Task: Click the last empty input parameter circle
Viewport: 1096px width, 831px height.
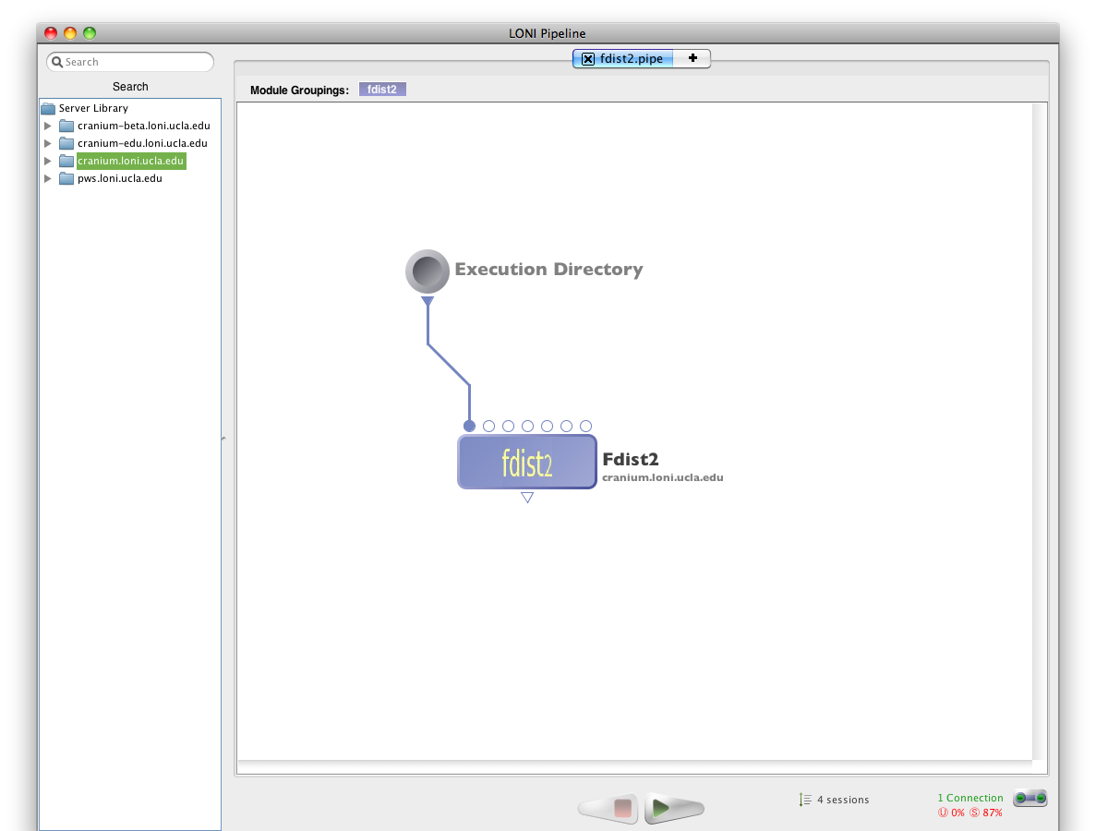Action: pos(585,426)
